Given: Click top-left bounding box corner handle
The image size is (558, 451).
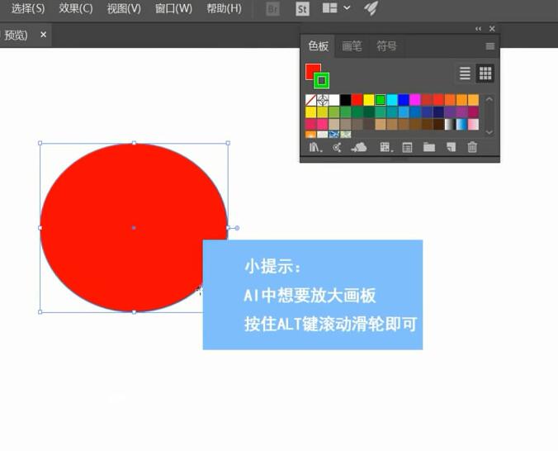Looking at the screenshot, I should 40,143.
